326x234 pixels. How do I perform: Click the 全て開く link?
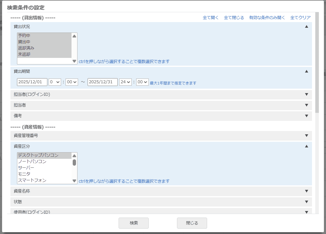click(x=211, y=18)
